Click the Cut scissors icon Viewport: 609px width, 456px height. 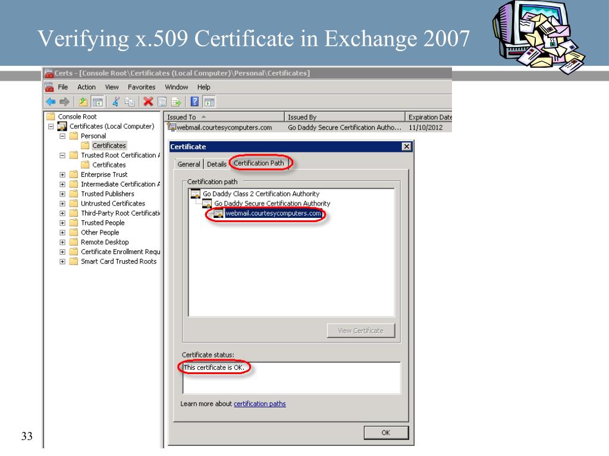tap(115, 102)
